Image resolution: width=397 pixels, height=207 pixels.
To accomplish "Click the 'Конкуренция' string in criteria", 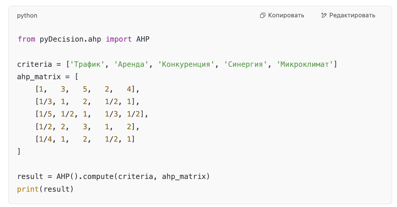I will (186, 64).
